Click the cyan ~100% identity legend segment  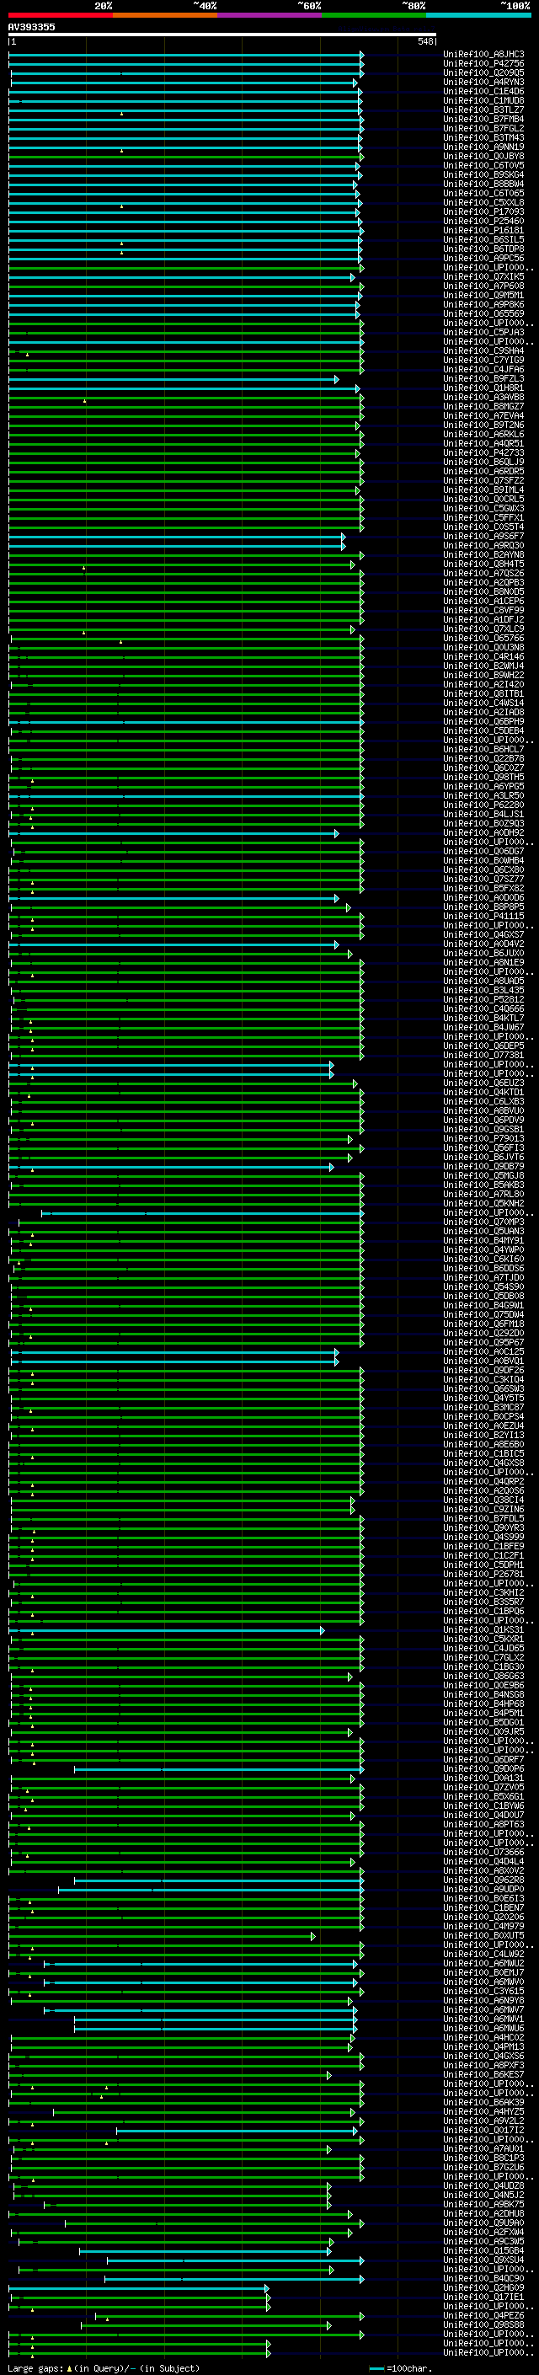click(478, 15)
